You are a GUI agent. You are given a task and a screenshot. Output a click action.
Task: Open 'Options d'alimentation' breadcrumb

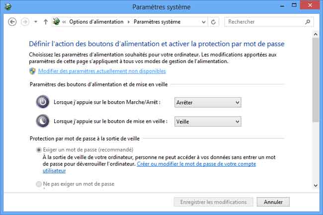click(x=97, y=22)
